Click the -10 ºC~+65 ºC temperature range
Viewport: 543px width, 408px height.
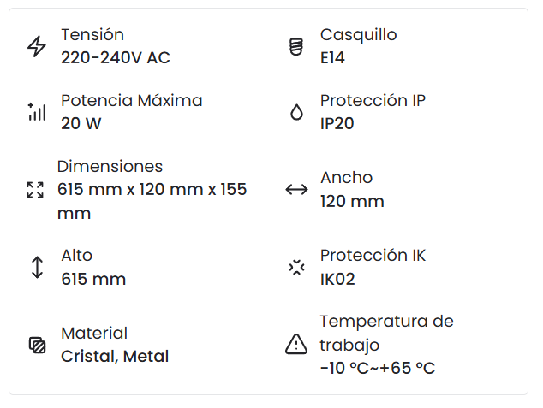click(378, 369)
